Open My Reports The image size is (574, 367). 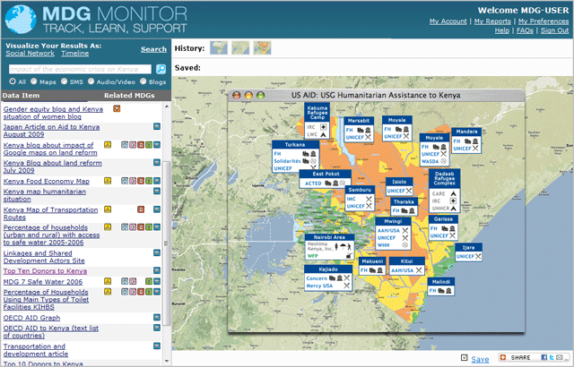(492, 21)
